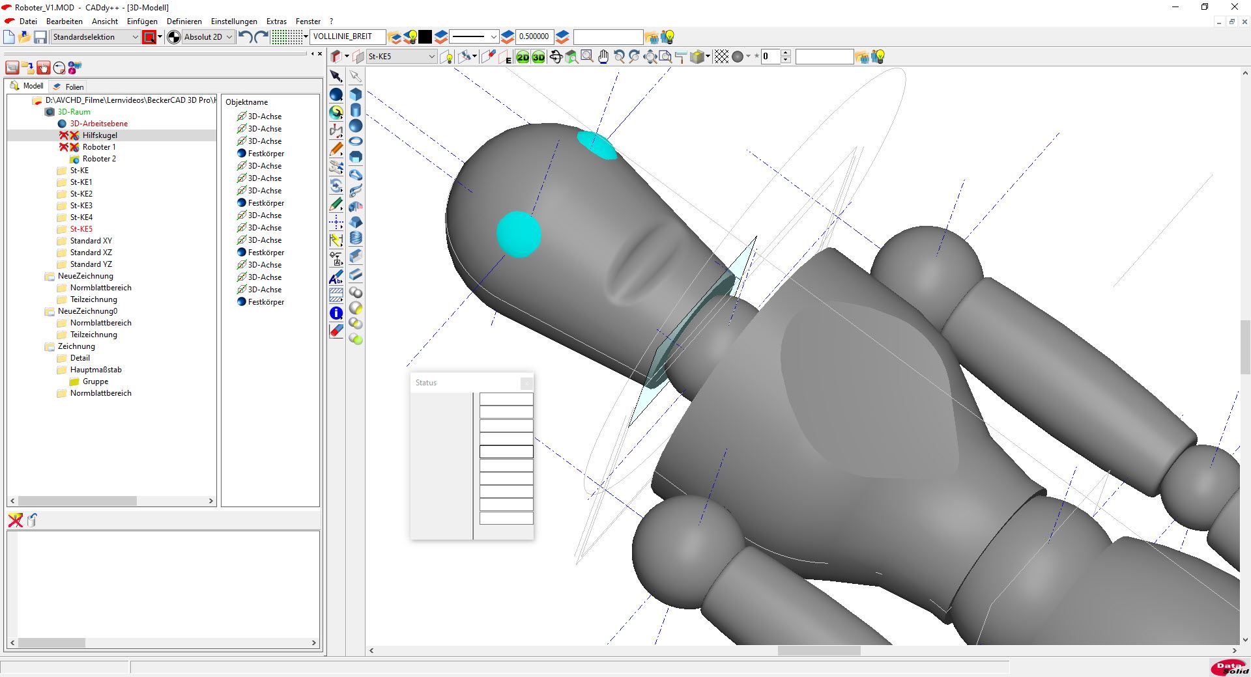Screen dimensions: 1251x677
Task: Click the save diskette icon
Action: pyautogui.click(x=40, y=37)
